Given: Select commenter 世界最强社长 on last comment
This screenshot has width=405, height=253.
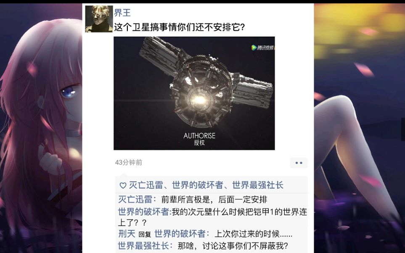Looking at the screenshot, I should coord(143,245).
